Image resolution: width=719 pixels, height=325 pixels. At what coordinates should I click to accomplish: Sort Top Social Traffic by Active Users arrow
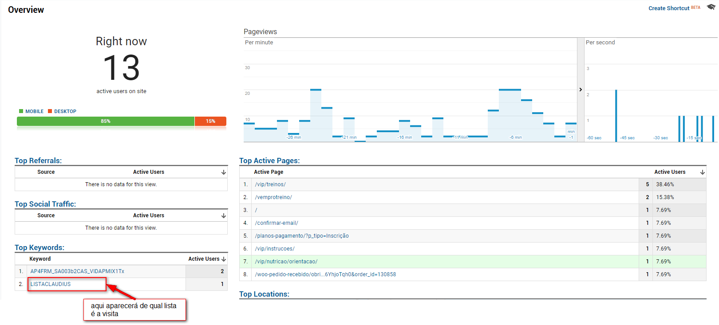tap(224, 215)
